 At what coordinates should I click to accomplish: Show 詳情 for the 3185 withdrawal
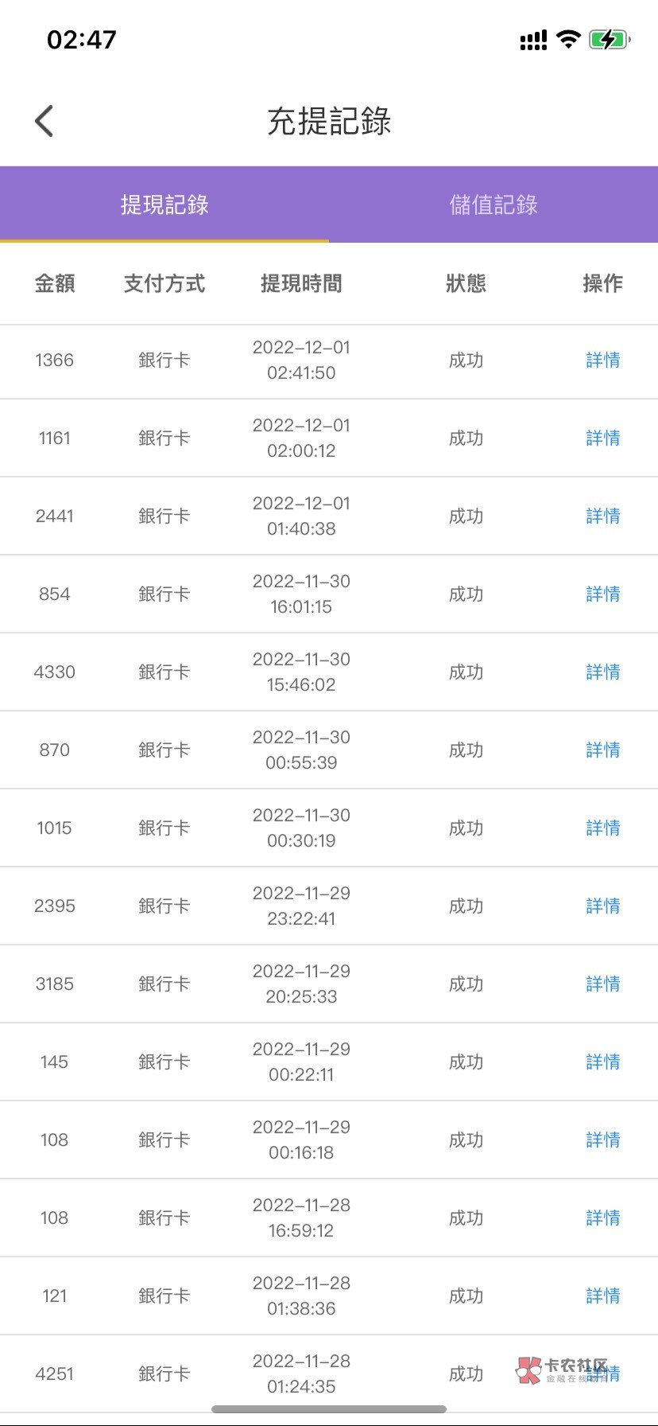[x=602, y=984]
